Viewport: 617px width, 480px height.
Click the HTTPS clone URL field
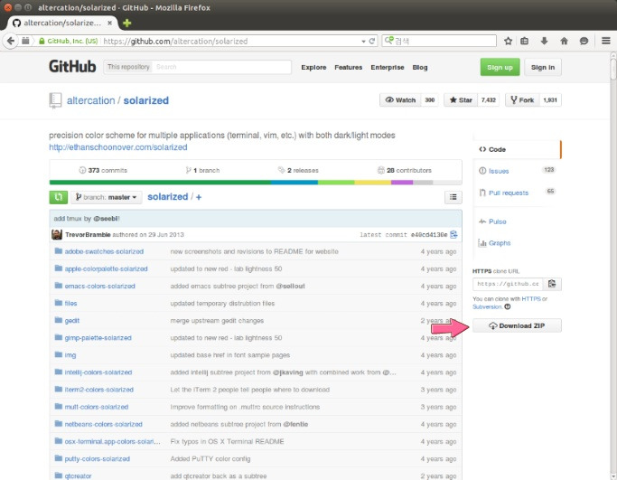click(508, 284)
